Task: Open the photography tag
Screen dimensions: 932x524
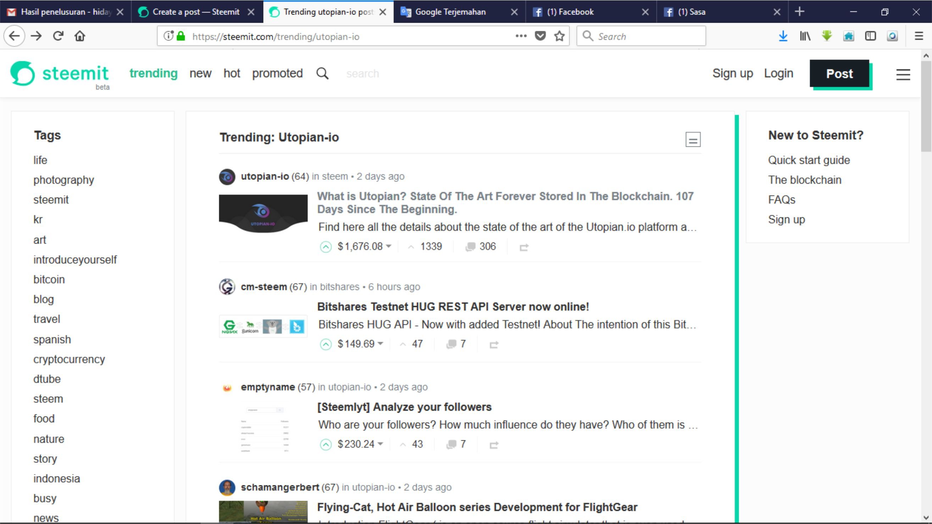Action: [x=64, y=180]
